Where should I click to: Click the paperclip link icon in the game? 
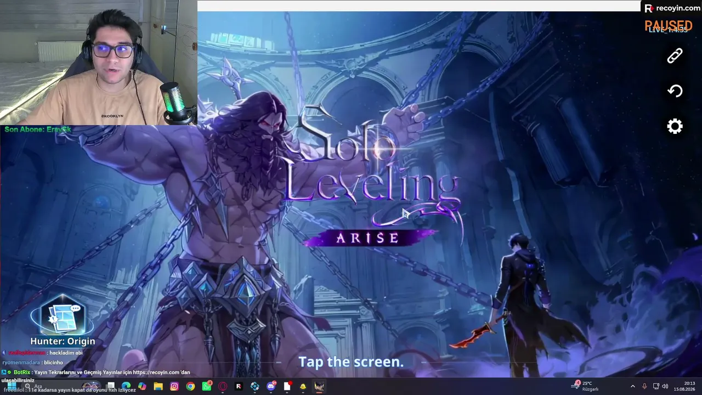click(x=675, y=55)
